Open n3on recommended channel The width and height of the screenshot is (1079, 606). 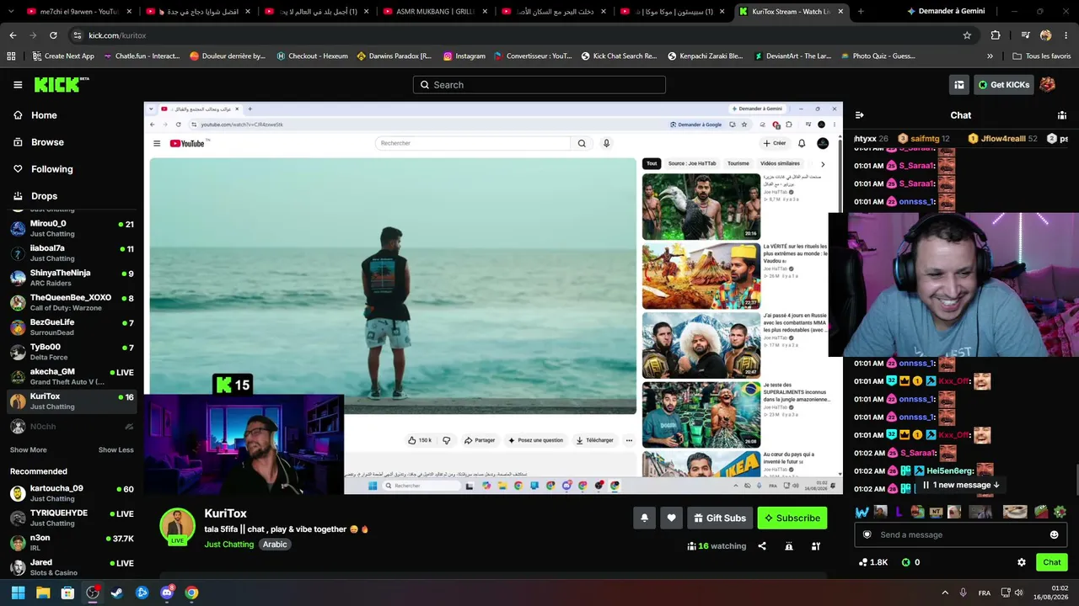point(72,542)
